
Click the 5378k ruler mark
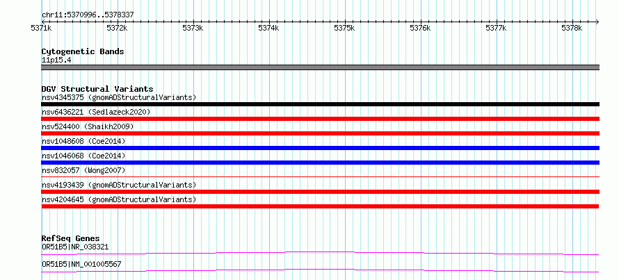[572, 28]
